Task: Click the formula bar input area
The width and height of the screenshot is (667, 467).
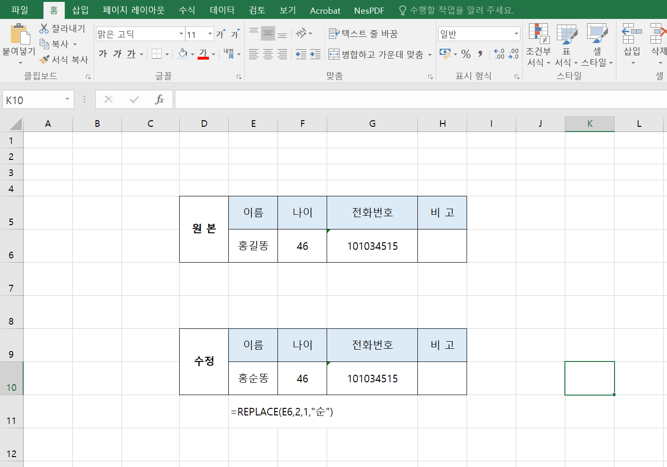Action: [421, 100]
